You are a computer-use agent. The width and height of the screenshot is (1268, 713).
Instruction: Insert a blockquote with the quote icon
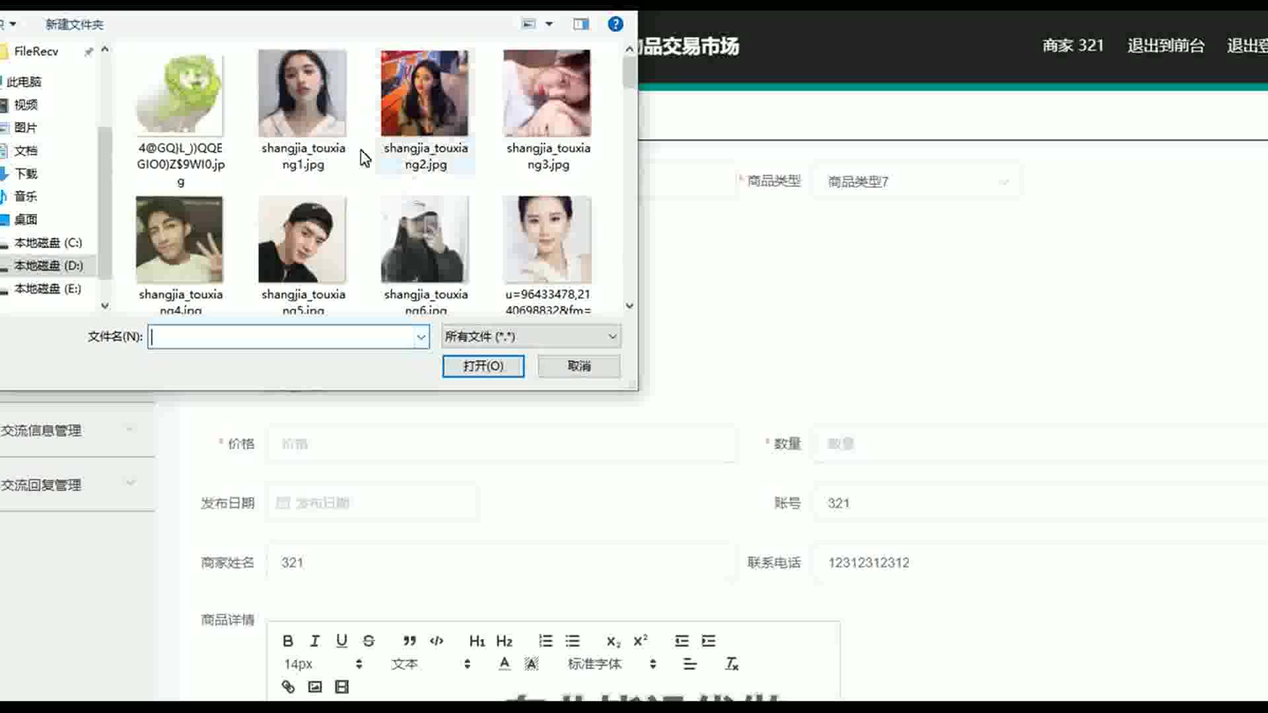(409, 640)
